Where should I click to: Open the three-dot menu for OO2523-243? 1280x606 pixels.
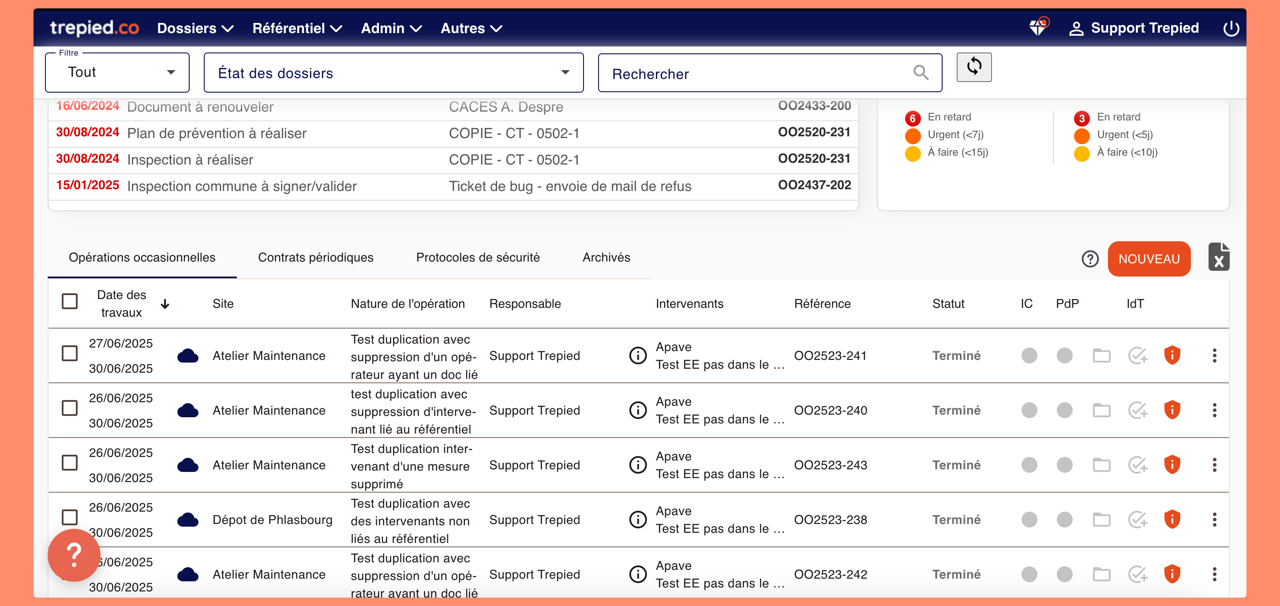pyautogui.click(x=1214, y=464)
